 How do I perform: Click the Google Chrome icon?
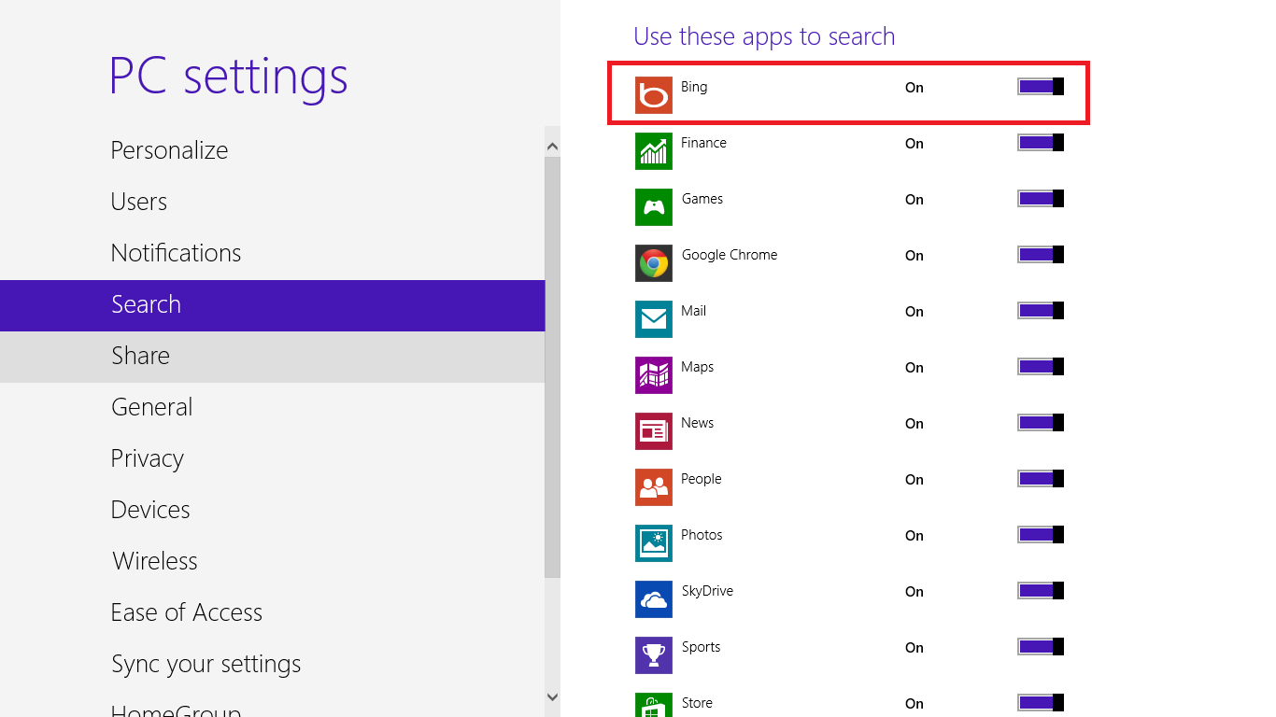(654, 263)
